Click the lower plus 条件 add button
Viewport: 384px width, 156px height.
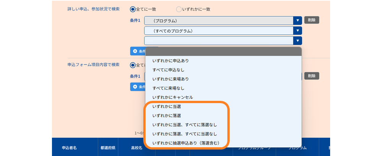tap(138, 87)
